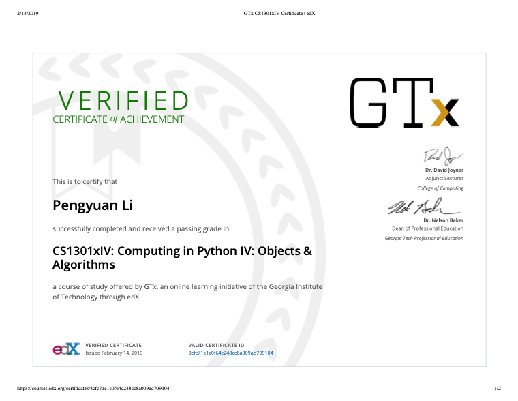This screenshot has height=401, width=518.
Task: Click the Dr. Nelson Baker name text
Action: 443,220
